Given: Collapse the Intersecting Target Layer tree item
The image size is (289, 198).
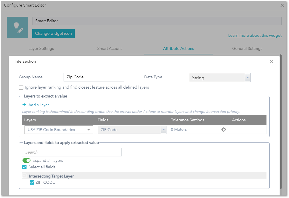Looking at the screenshot, I should (x=24, y=176).
